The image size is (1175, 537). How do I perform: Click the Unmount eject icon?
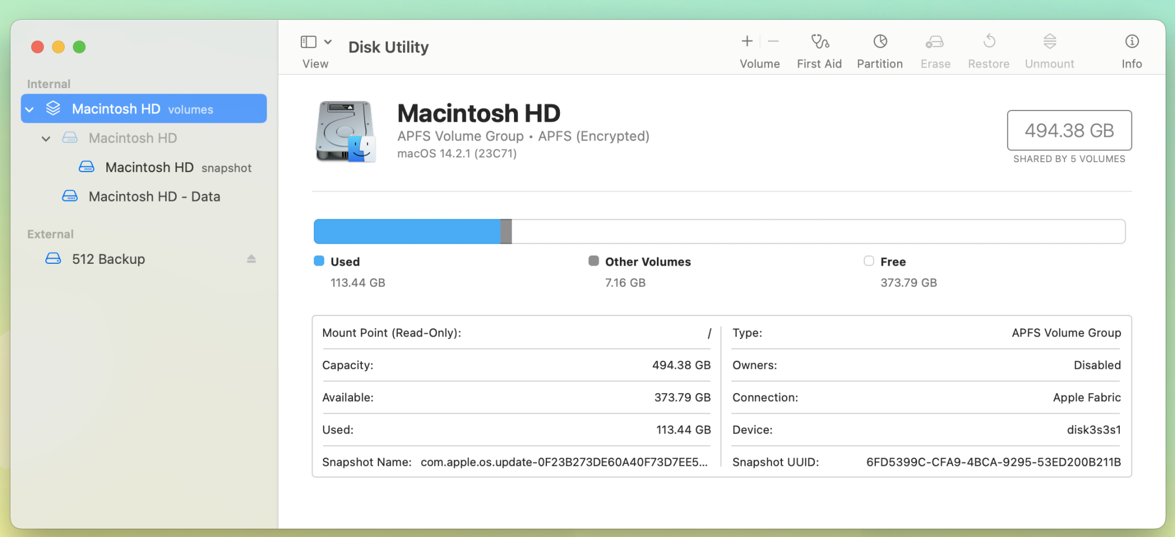coord(1050,41)
